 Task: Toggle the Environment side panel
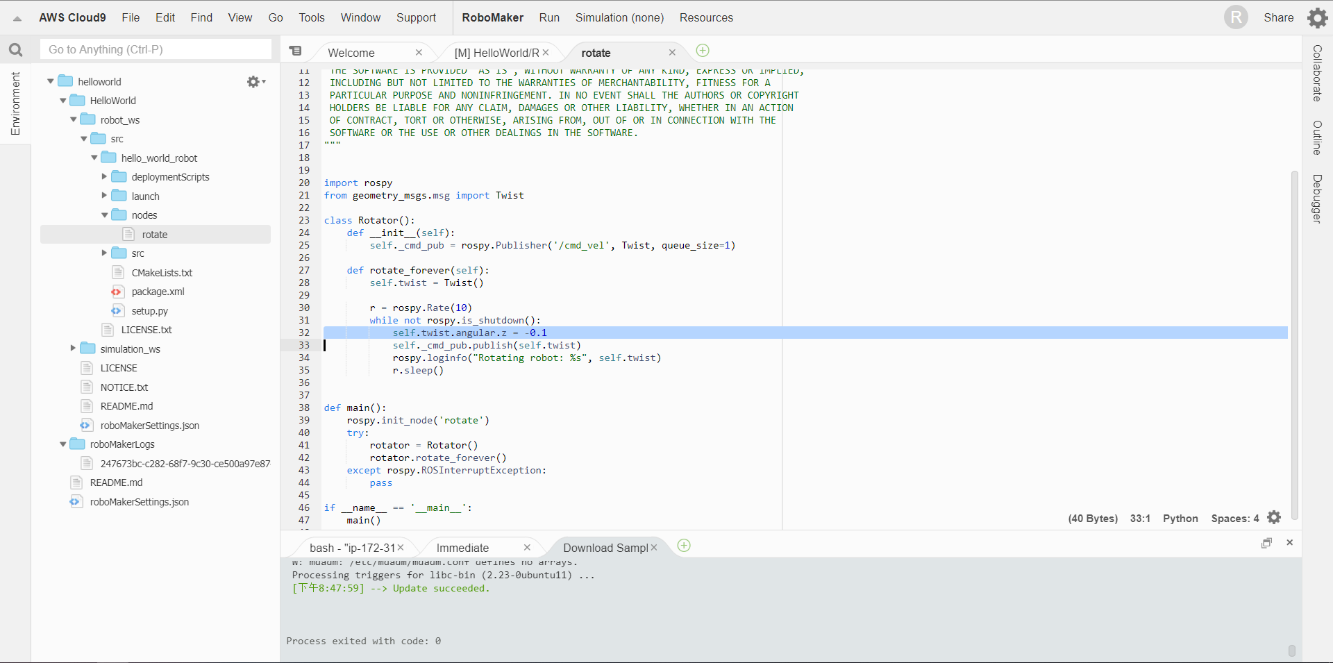pos(15,103)
